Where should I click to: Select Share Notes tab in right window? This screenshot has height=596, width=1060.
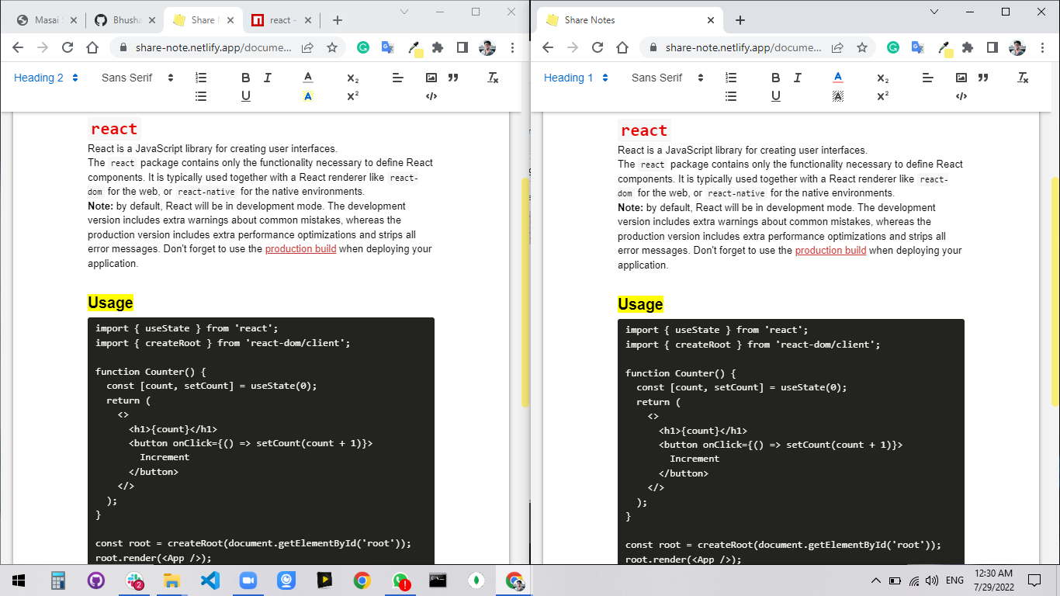630,20
